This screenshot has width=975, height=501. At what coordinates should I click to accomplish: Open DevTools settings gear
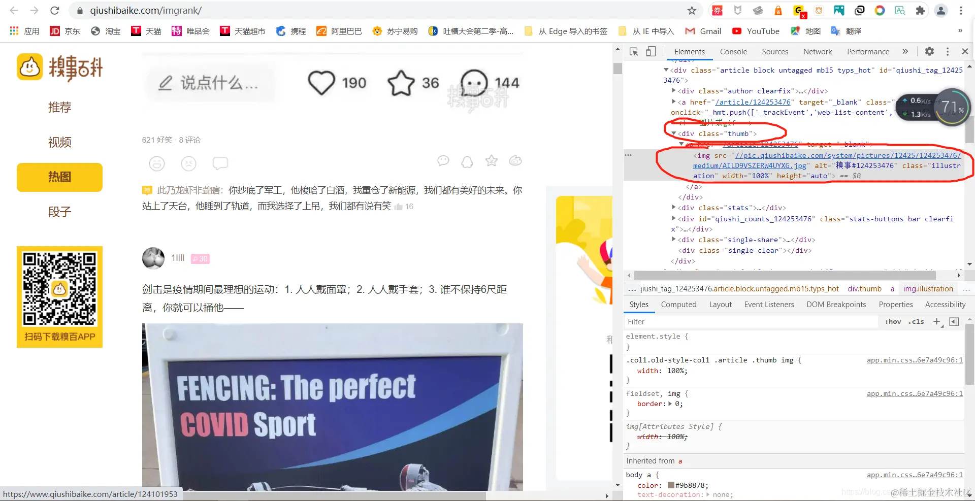[930, 51]
